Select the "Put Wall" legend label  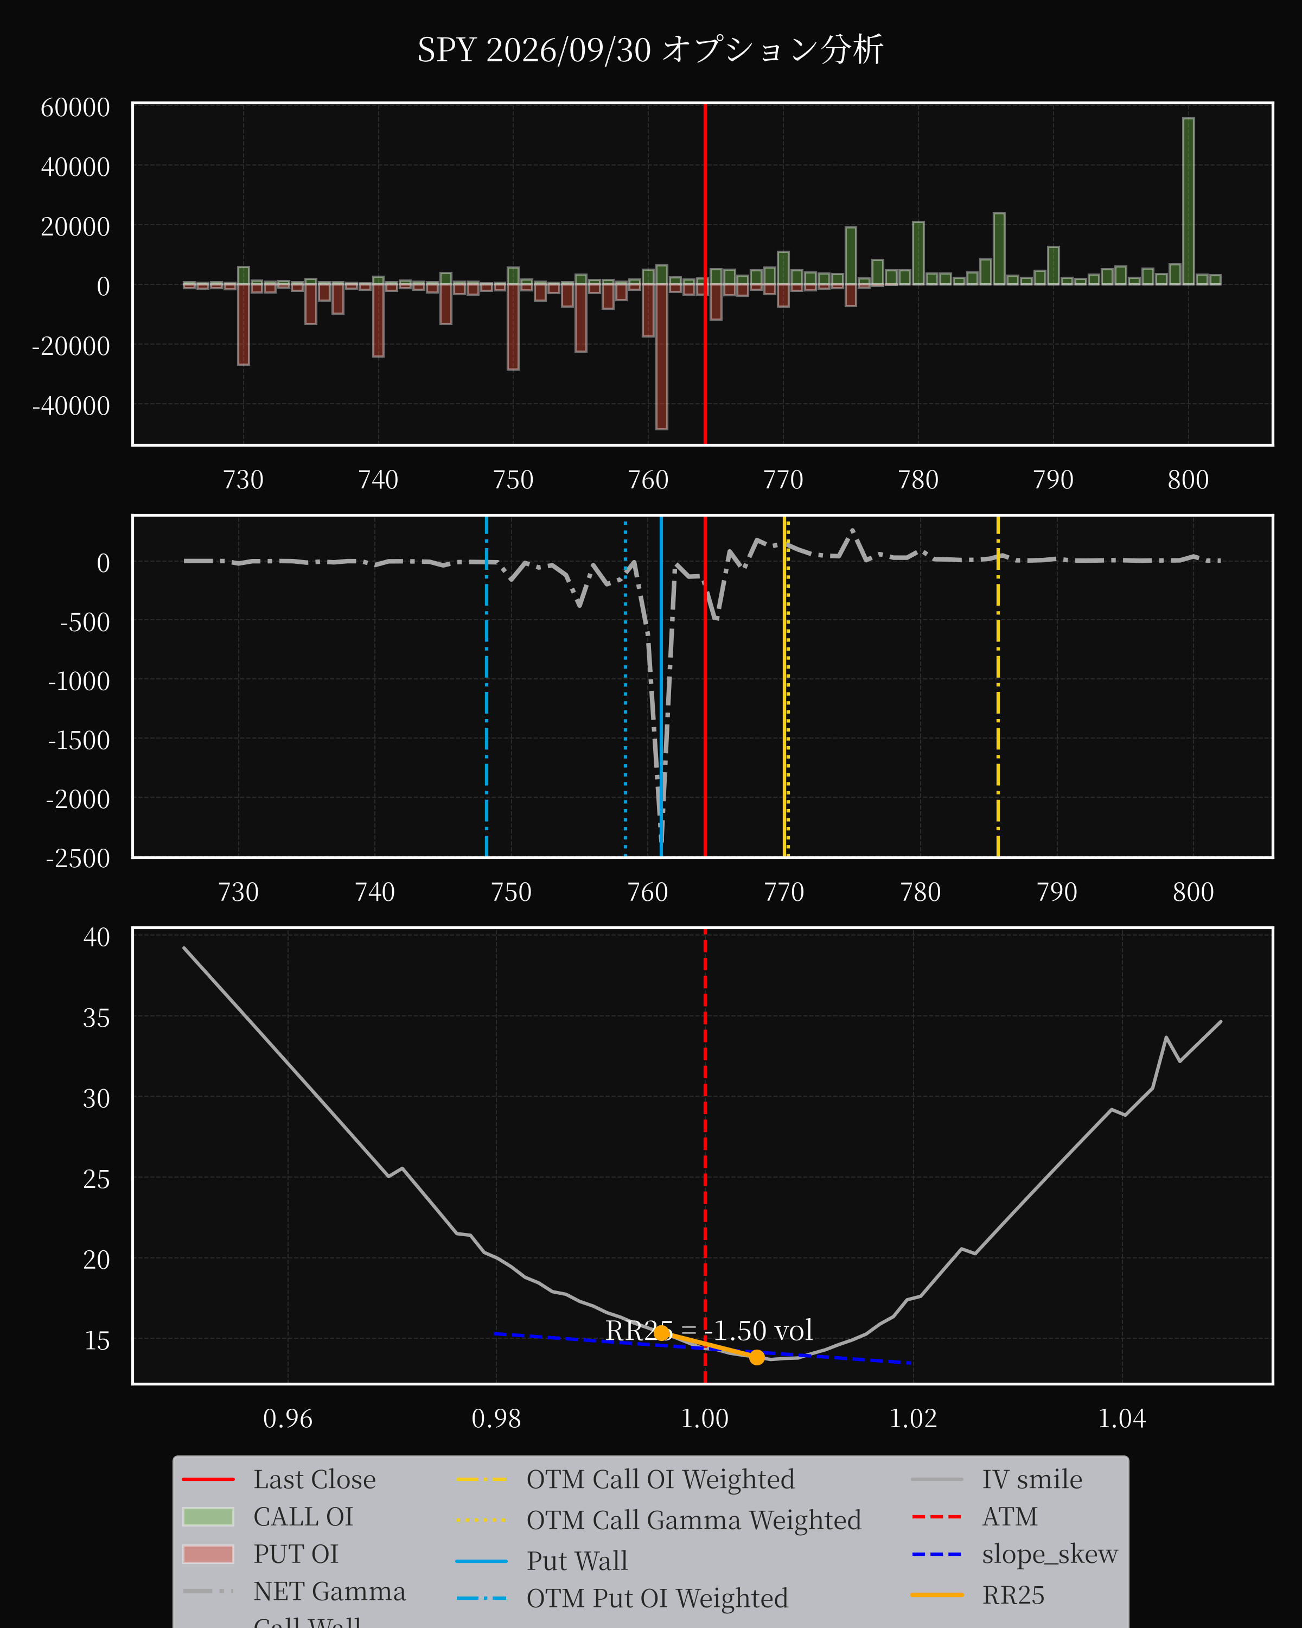[577, 1561]
